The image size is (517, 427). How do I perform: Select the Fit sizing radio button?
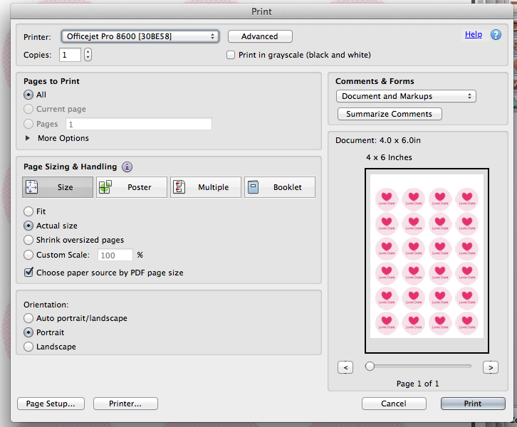click(28, 211)
